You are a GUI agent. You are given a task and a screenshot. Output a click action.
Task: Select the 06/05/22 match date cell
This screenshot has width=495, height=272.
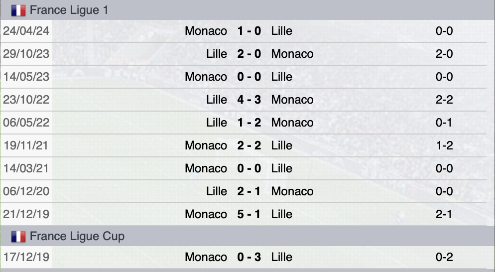(26, 123)
